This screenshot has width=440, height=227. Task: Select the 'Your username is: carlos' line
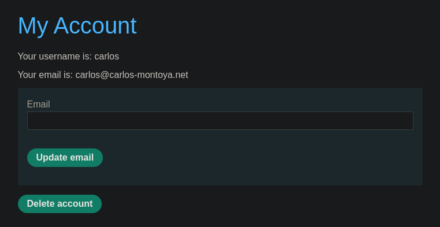click(68, 57)
